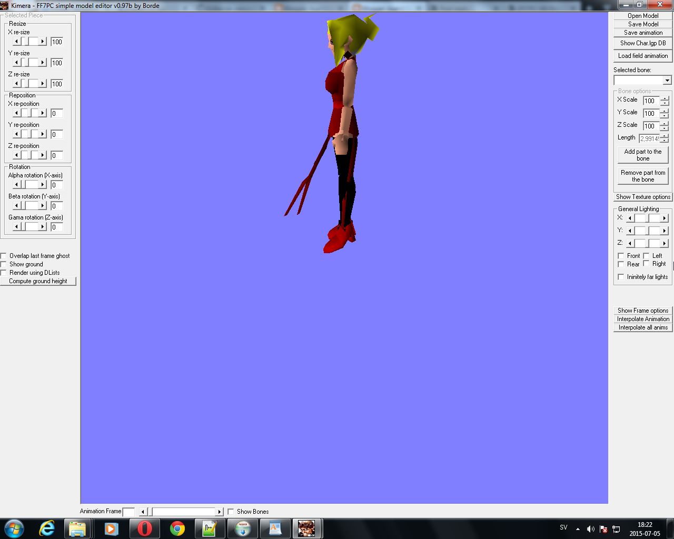674x539 pixels.
Task: Open the download manager taskbar icon
Action: tap(242, 528)
